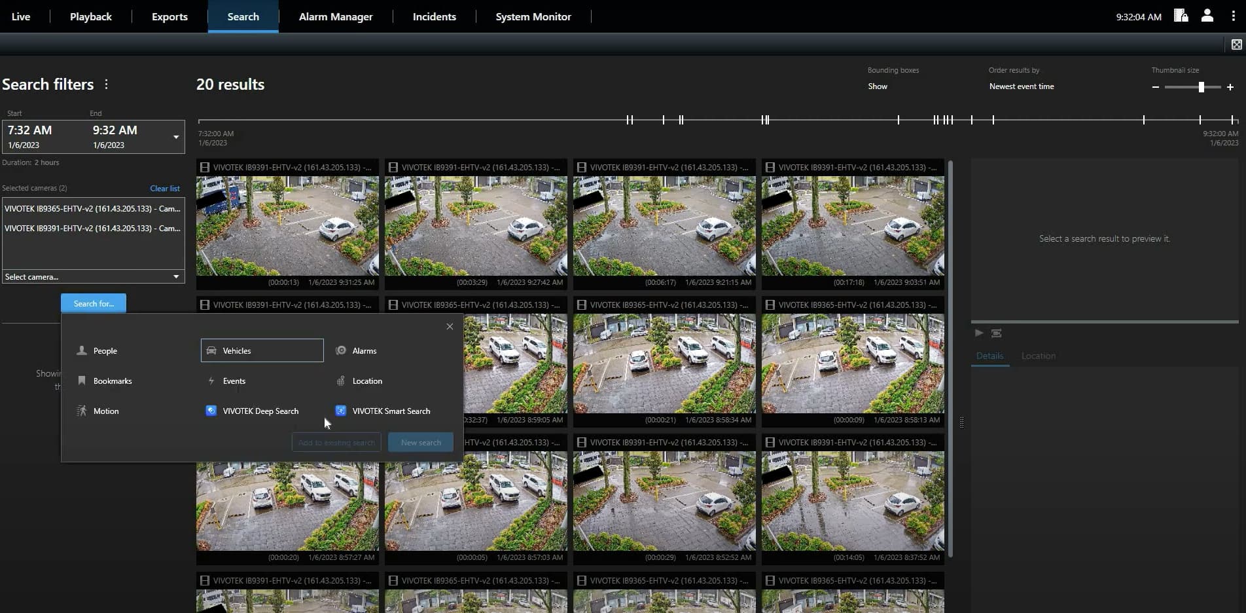Choose the Bookmarks search category

click(112, 381)
